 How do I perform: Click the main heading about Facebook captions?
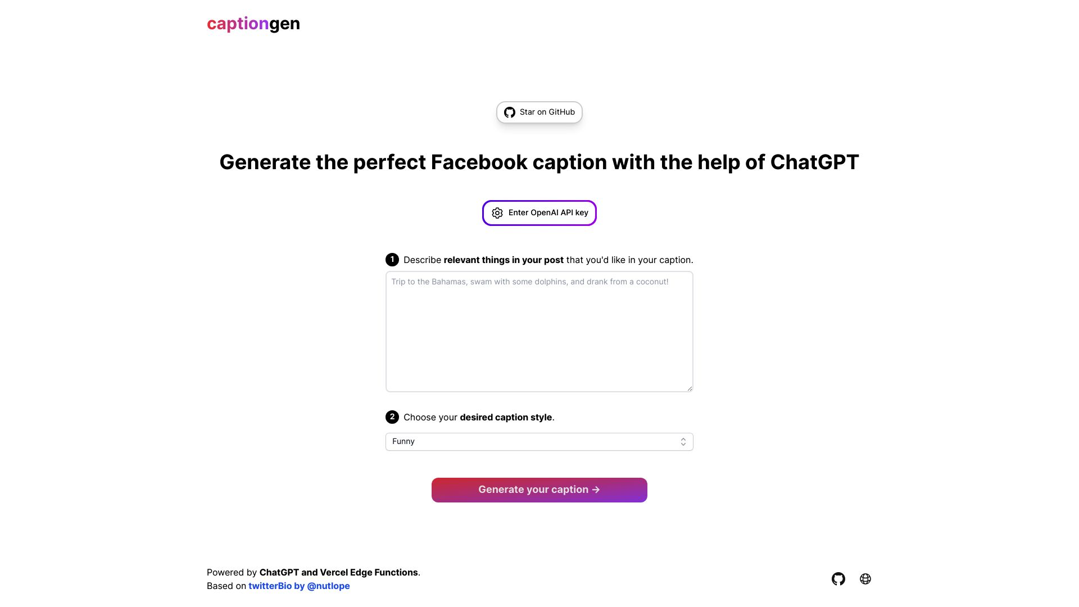[x=539, y=162]
